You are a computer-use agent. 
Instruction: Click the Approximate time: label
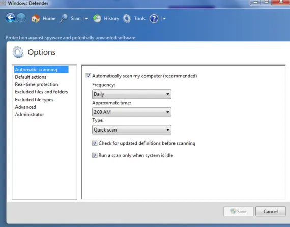coord(111,103)
